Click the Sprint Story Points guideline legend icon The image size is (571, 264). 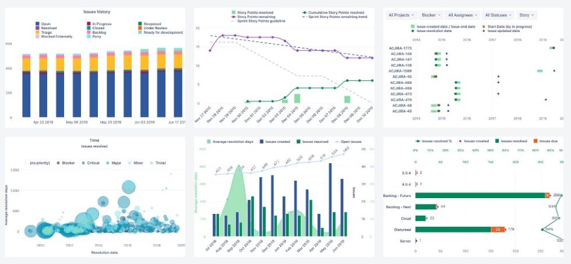coord(234,21)
